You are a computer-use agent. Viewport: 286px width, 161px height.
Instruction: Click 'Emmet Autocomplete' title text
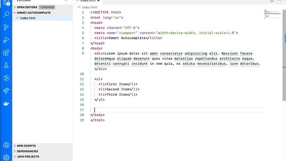(x=127, y=38)
